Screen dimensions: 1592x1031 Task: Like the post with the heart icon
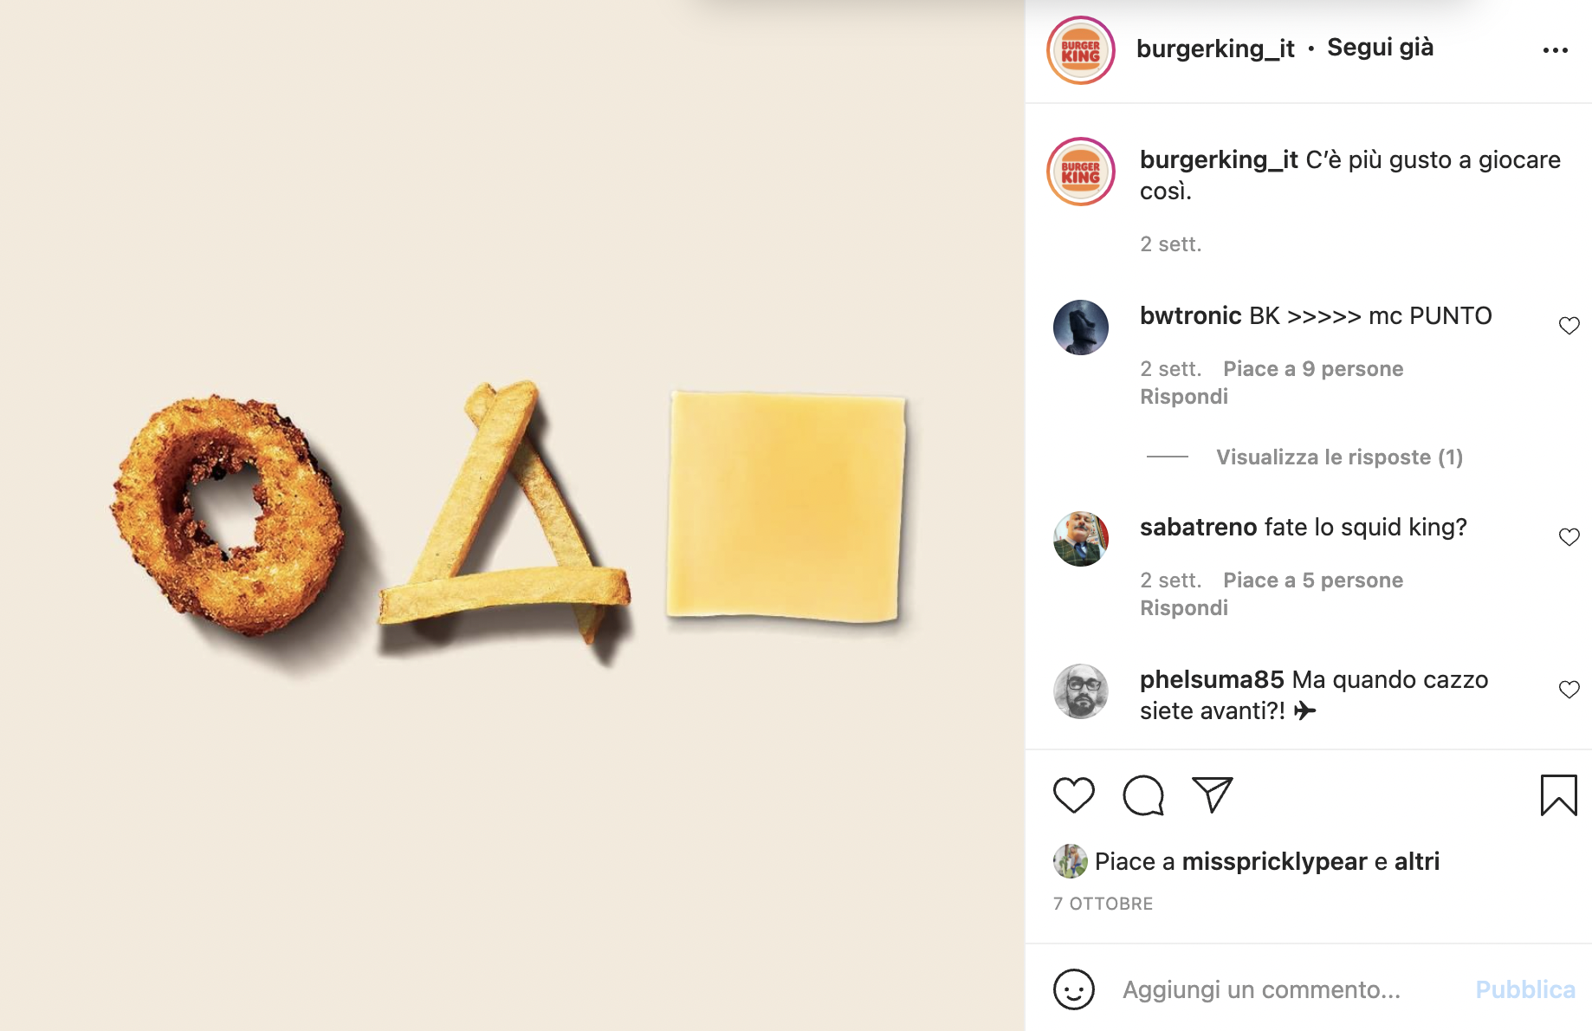tap(1073, 794)
